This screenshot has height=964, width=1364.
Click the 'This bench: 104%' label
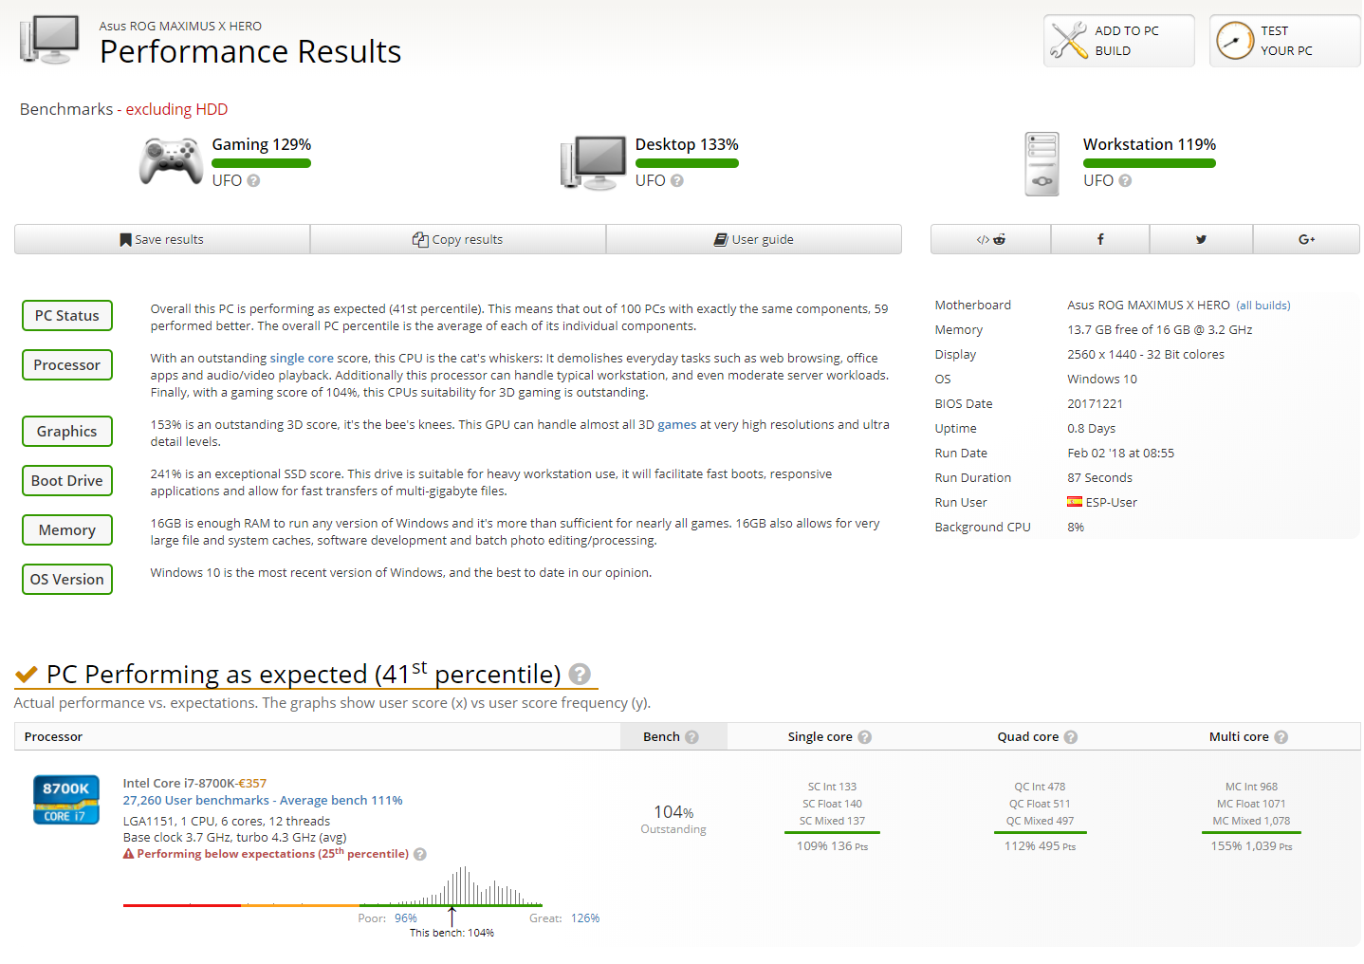[x=452, y=933]
